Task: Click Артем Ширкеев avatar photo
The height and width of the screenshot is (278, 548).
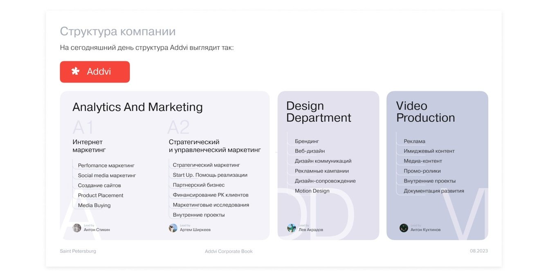Action: [173, 228]
